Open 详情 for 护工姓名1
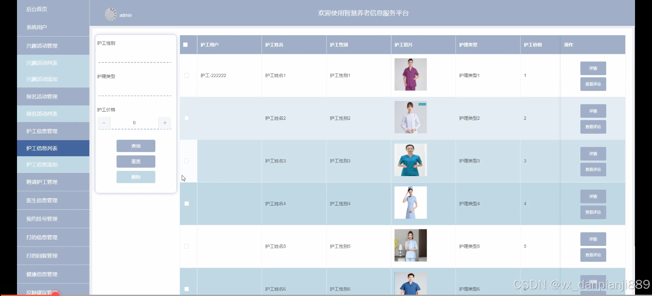This screenshot has height=296, width=652. 593,68
